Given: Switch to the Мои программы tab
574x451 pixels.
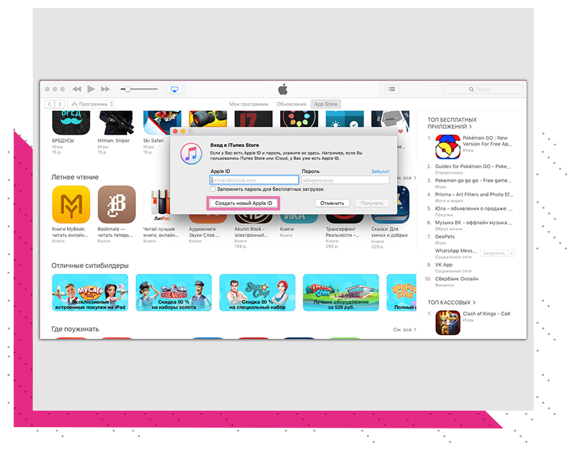Looking at the screenshot, I should click(x=249, y=104).
